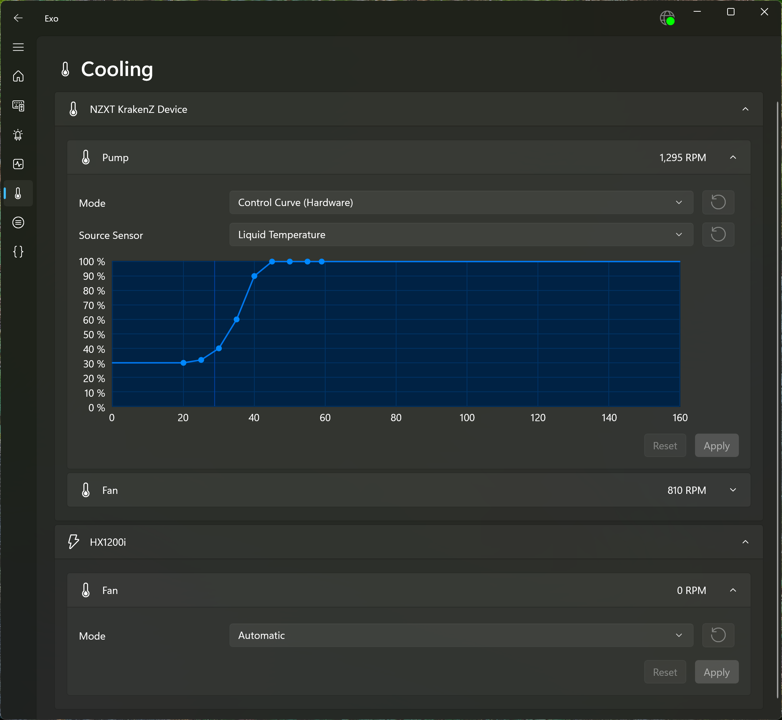Expand the 810 RPM Fan section
The image size is (782, 720).
coord(733,490)
